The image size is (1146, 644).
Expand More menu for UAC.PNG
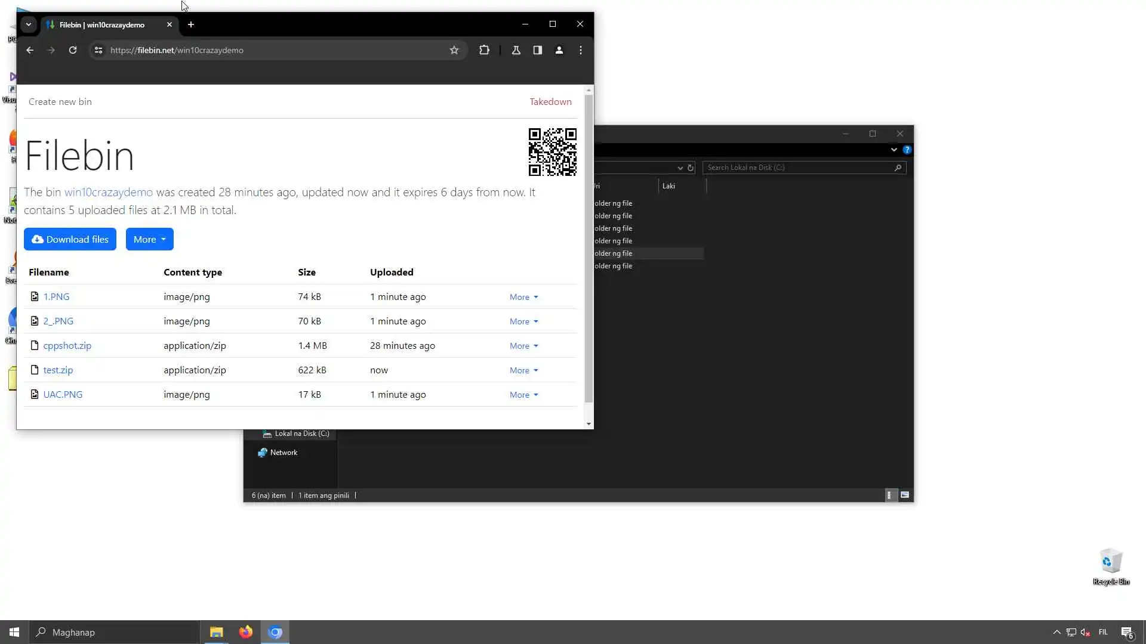(523, 395)
